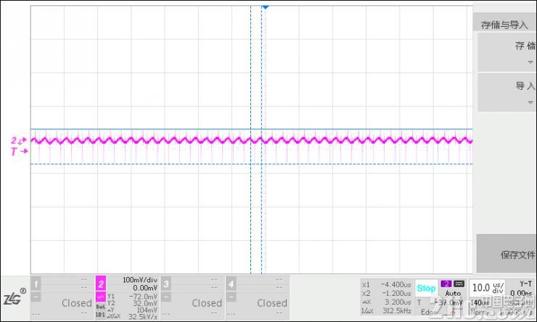Viewport: 537px width, 322px height.
Task: Click delta X value 3.200us
Action: click(398, 302)
